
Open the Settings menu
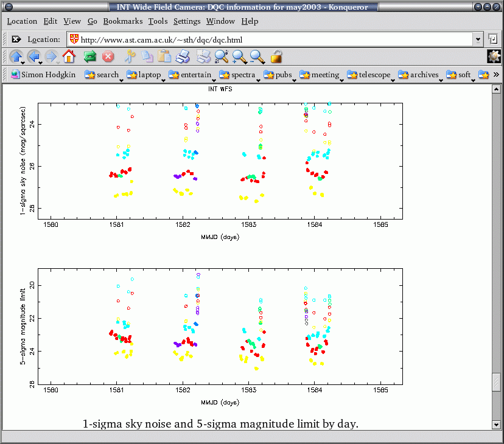click(x=186, y=21)
